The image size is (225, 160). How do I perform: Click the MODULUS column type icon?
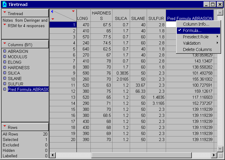click(5, 57)
